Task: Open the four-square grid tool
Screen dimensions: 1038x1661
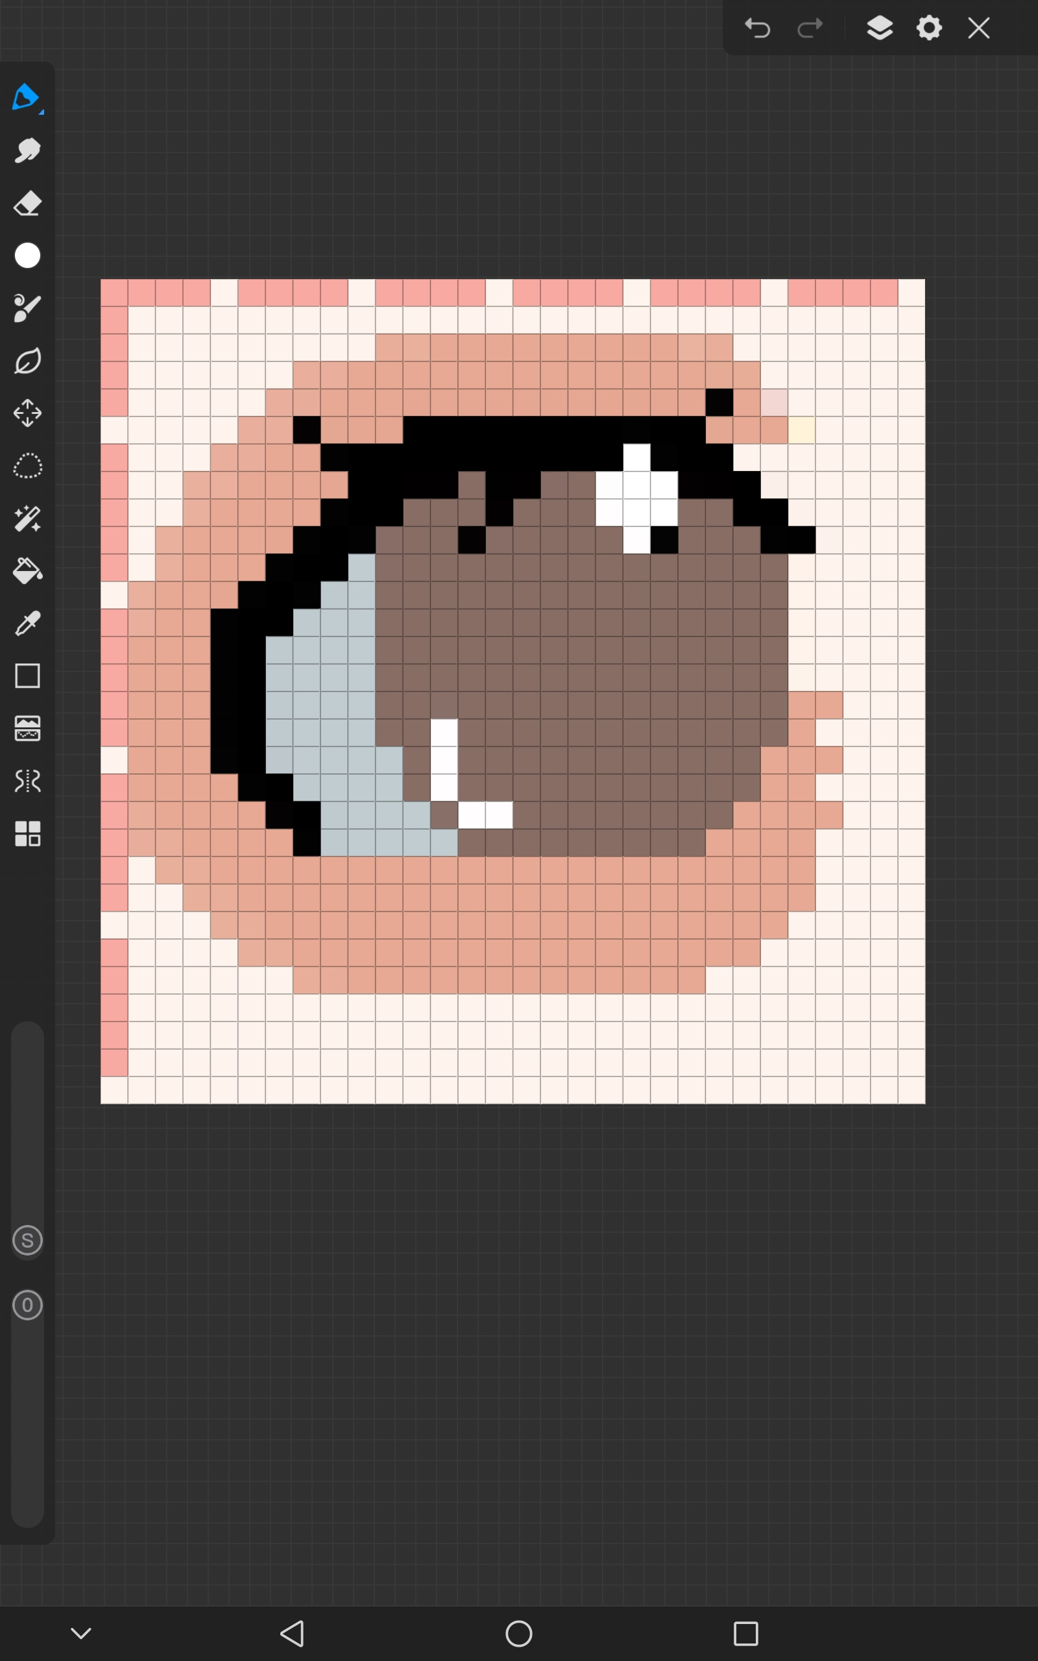Action: pos(27,834)
